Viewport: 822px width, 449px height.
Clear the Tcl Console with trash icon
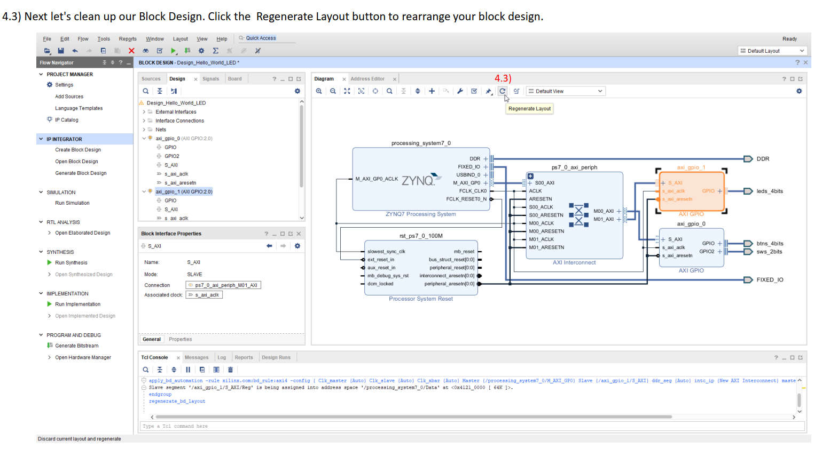tap(230, 370)
